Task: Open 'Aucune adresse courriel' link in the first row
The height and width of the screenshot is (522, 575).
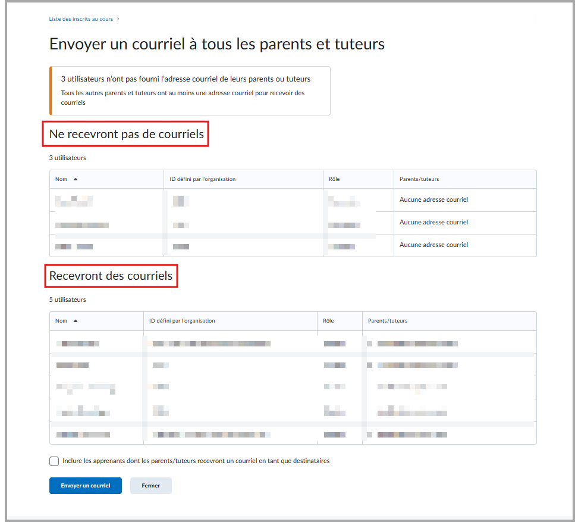Action: (433, 199)
